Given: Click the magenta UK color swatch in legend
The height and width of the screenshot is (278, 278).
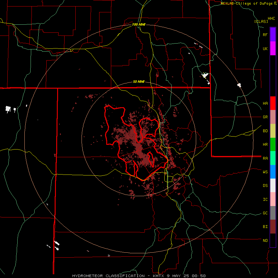Looking at the screenshot, I should (273, 48).
